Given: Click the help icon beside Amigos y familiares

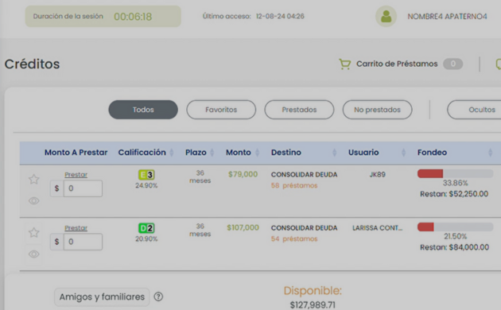Looking at the screenshot, I should [158, 296].
